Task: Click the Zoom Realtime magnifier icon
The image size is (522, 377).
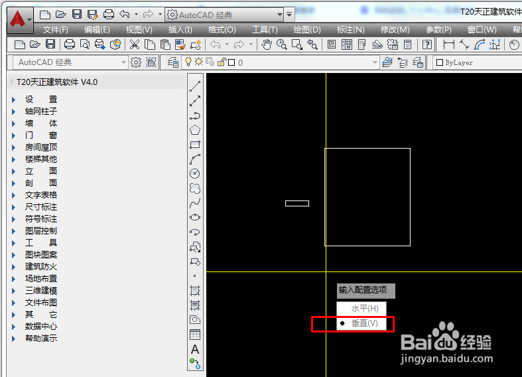Action: (282, 44)
